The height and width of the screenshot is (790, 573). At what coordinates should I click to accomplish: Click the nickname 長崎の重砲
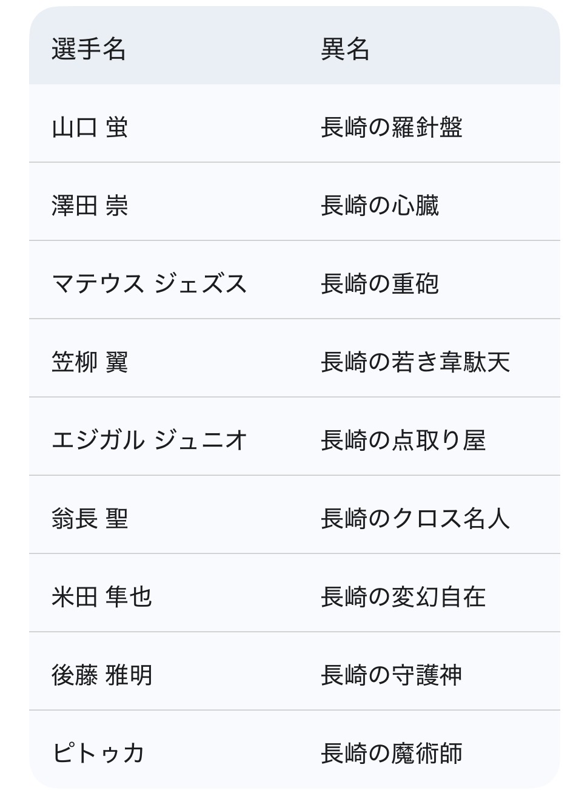[380, 284]
